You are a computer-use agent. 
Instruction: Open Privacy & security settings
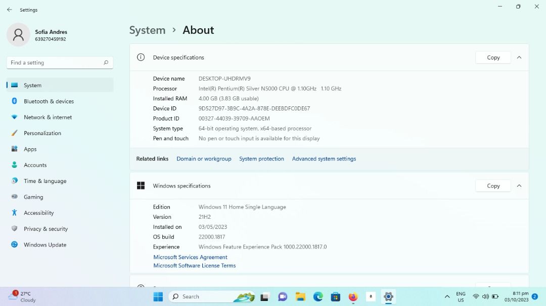[x=46, y=228]
